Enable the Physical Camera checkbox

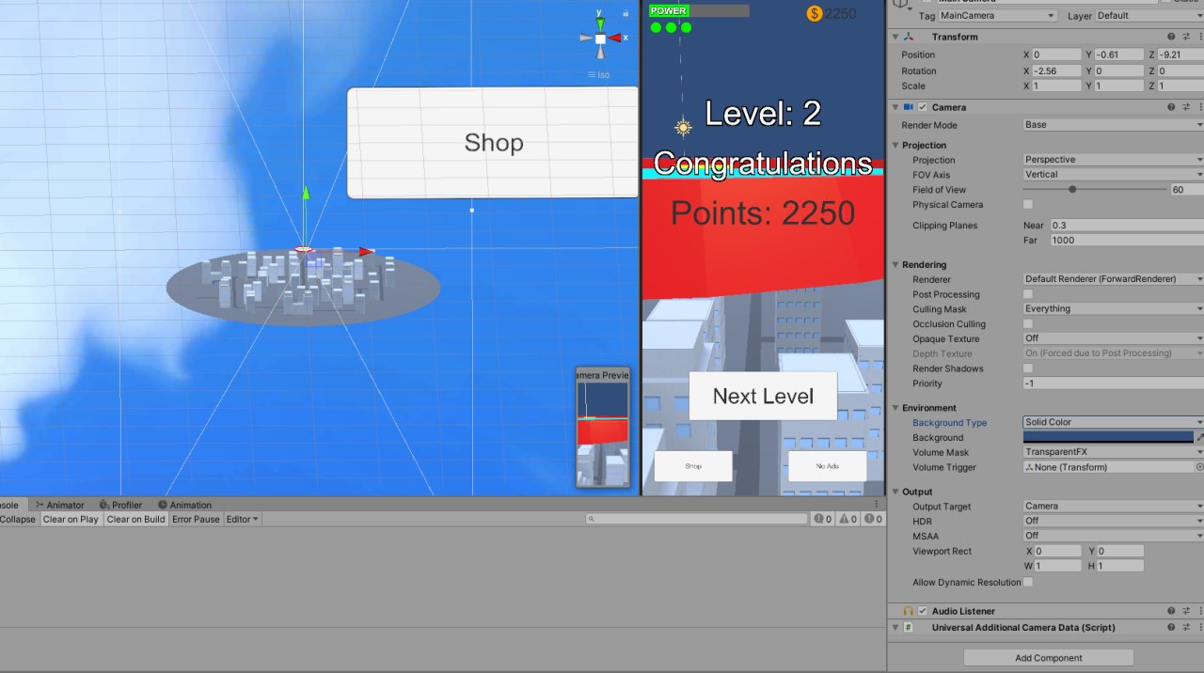tap(1028, 204)
